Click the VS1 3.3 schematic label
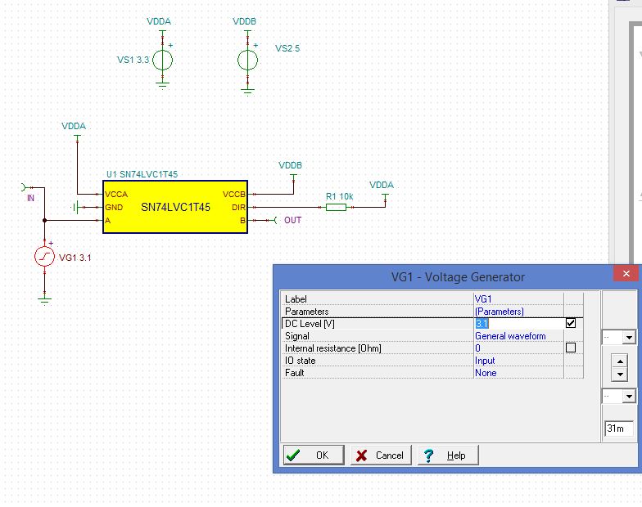Screen dimensions: 642x507 coord(133,60)
